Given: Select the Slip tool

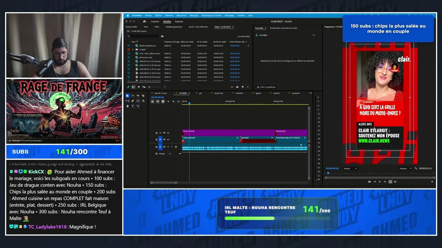Looking at the screenshot, I should [127, 101].
